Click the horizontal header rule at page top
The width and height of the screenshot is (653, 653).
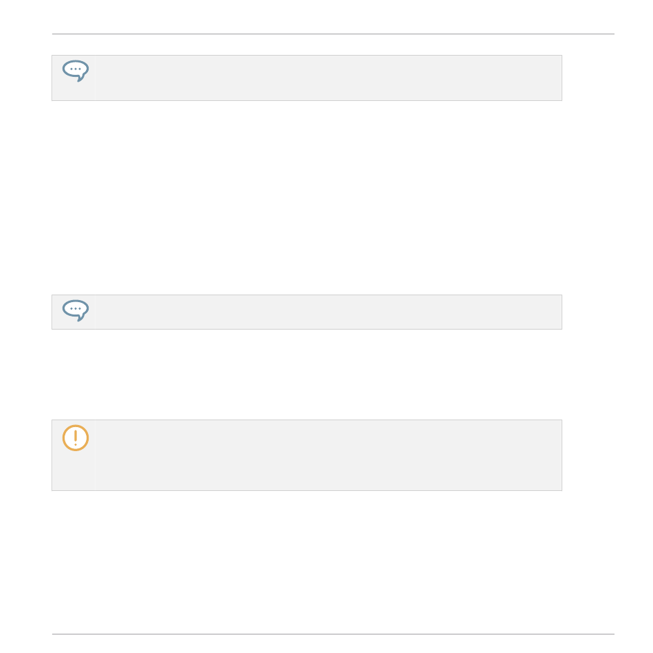(333, 34)
